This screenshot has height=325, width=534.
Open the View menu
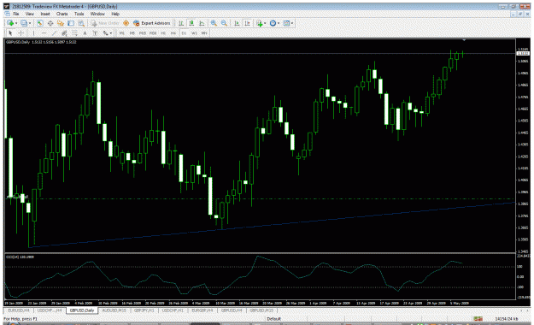(x=30, y=14)
